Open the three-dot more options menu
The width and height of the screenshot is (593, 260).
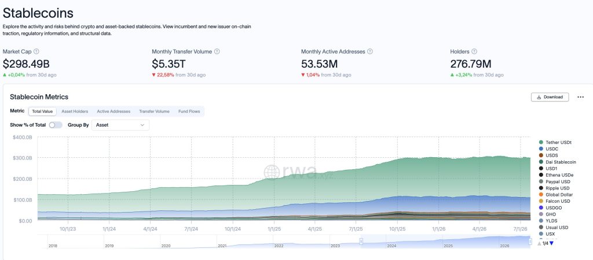[580, 97]
